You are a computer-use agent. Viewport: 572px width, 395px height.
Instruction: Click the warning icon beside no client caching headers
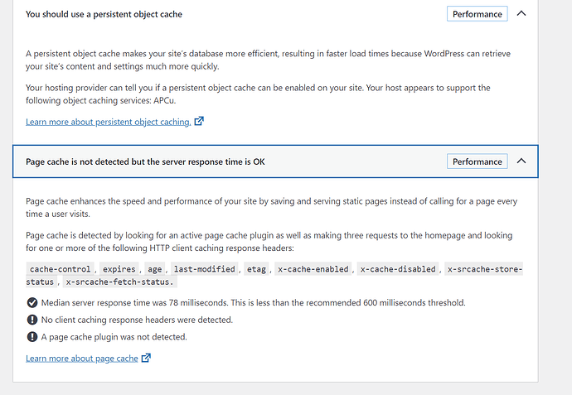point(32,320)
